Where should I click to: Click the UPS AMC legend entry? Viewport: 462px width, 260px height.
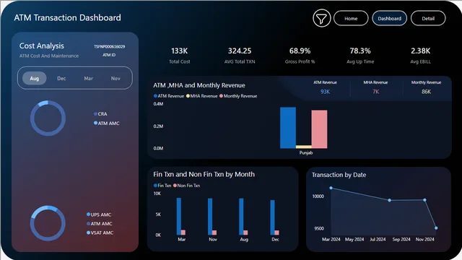click(99, 214)
